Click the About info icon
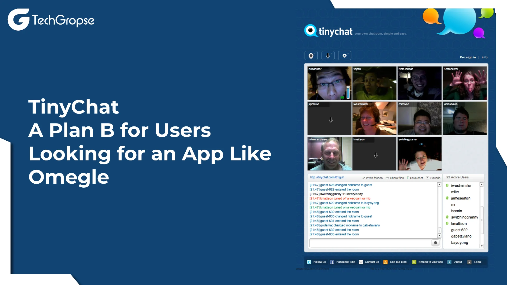 [449, 262]
